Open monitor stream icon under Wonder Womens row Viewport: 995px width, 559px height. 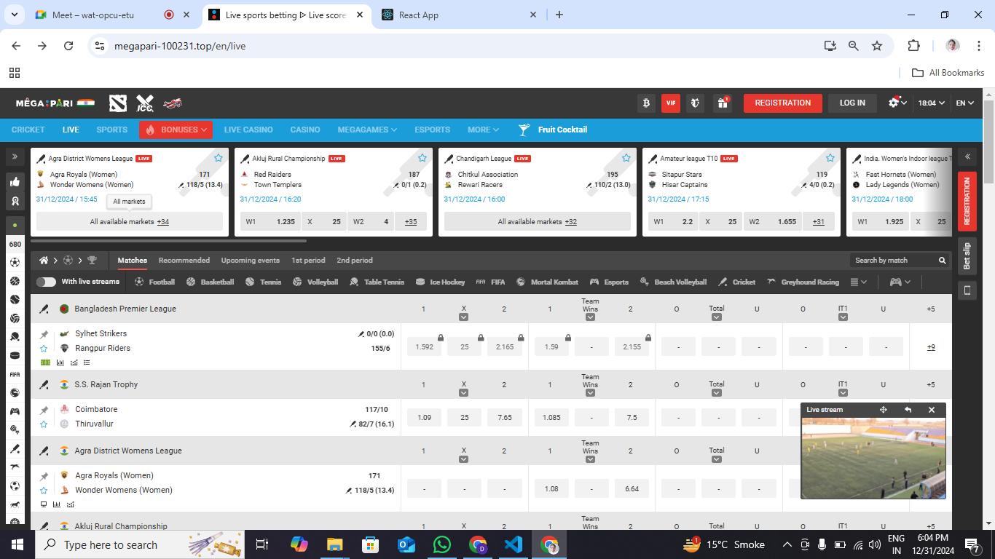(x=44, y=504)
